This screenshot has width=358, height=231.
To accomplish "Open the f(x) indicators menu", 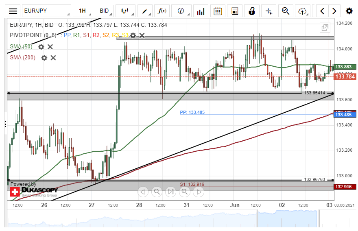I will [x=163, y=11].
